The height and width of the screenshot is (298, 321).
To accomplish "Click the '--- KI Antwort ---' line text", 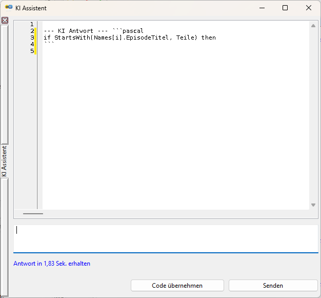I will [76, 31].
